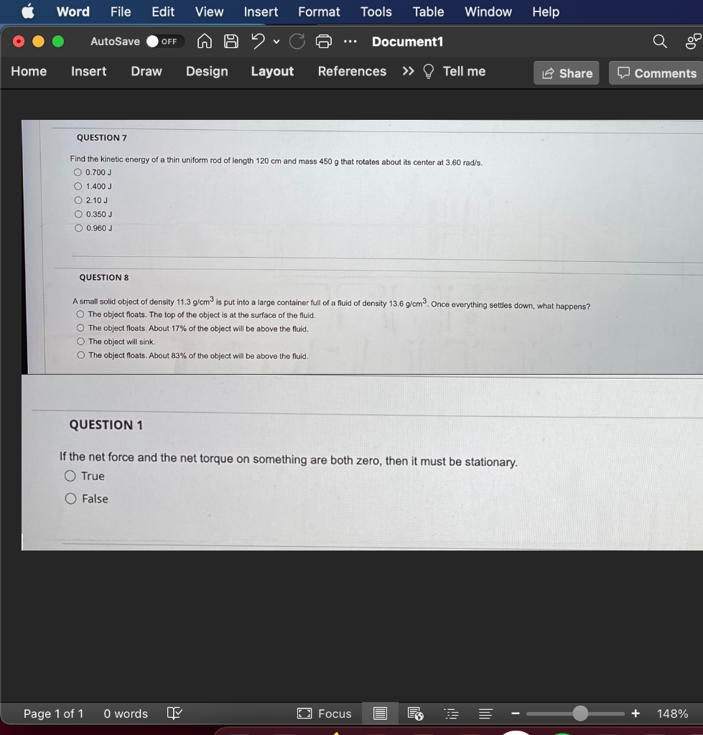
Task: Open the Apple menu
Action: (x=28, y=11)
